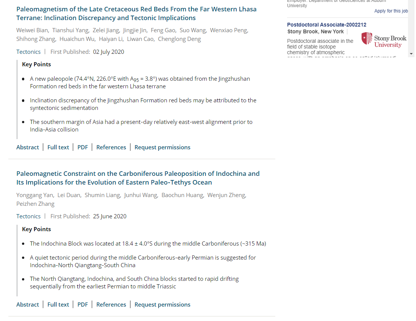This screenshot has width=416, height=321.
Task: Open the Carboniferous Paleoposition of Indochina article title
Action: pyautogui.click(x=138, y=178)
